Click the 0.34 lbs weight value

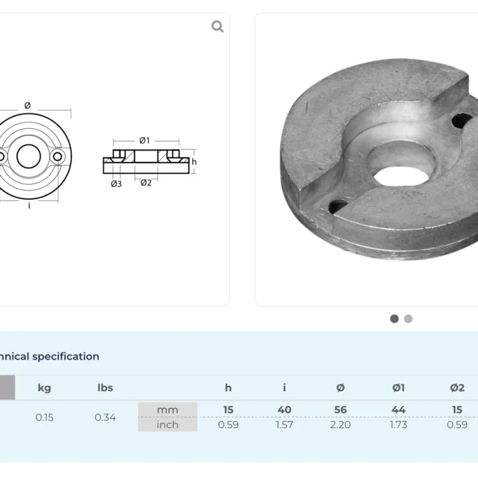[x=105, y=417]
